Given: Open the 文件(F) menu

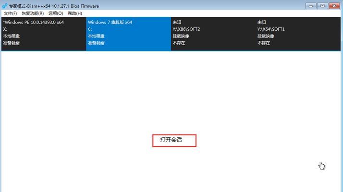Looking at the screenshot, I should coord(10,13).
